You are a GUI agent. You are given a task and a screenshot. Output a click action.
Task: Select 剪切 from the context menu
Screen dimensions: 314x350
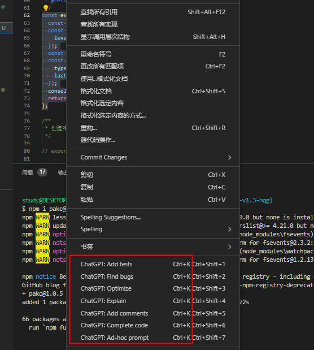coord(153,175)
